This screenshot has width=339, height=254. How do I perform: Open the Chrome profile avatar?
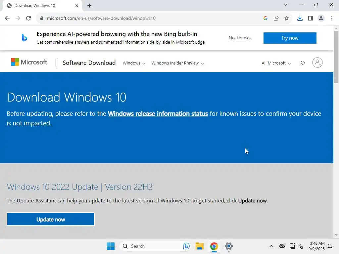point(321,18)
